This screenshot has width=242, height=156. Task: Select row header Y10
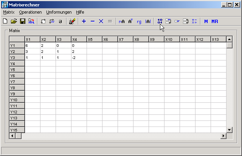(x=17, y=100)
